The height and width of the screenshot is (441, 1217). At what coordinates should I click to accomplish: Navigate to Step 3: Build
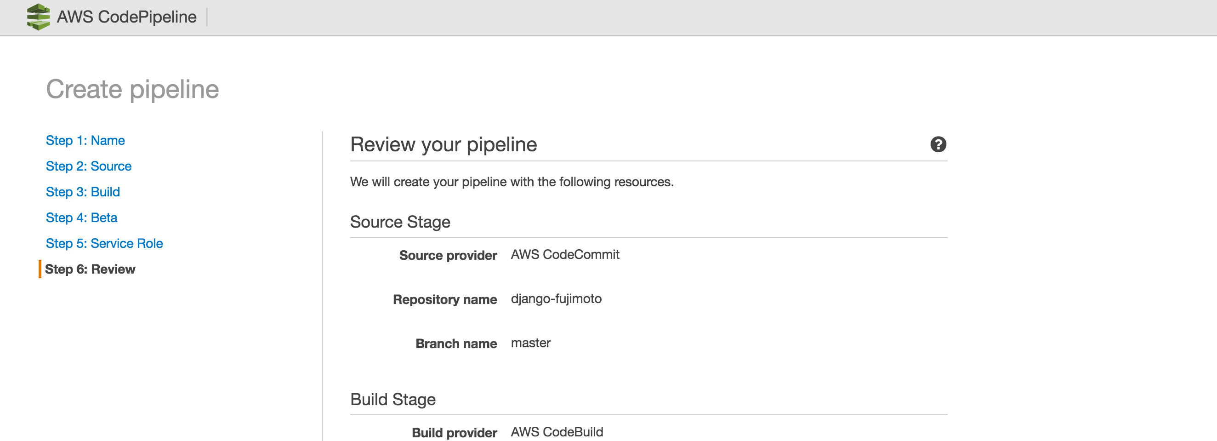(x=83, y=192)
